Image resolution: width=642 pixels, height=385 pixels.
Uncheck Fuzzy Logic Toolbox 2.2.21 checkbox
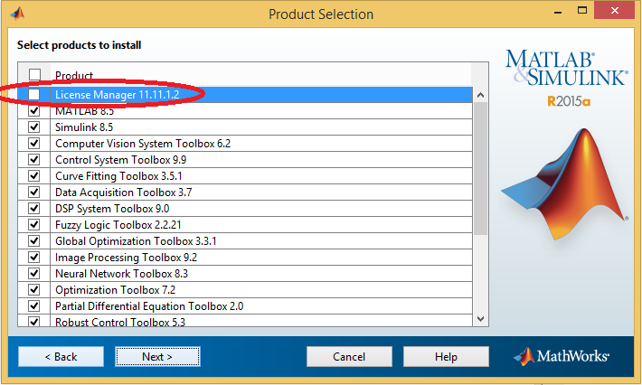34,225
